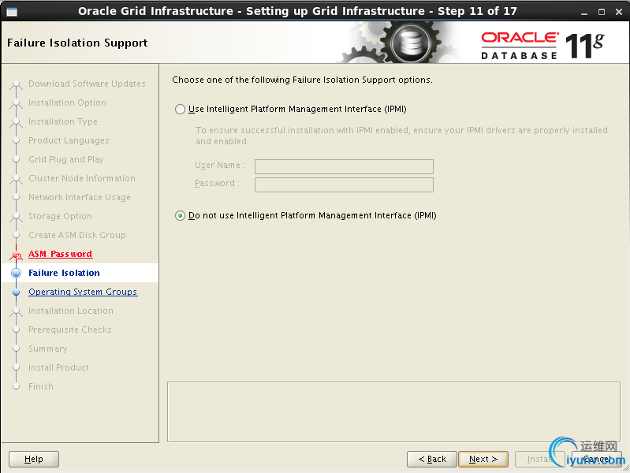Click Cluster Node Information step text
Image resolution: width=630 pixels, height=473 pixels.
pos(81,178)
